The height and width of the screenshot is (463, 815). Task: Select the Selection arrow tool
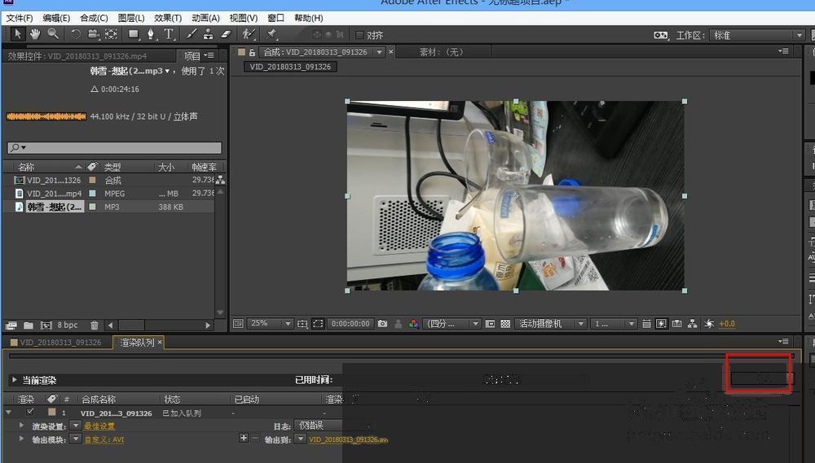click(x=18, y=34)
